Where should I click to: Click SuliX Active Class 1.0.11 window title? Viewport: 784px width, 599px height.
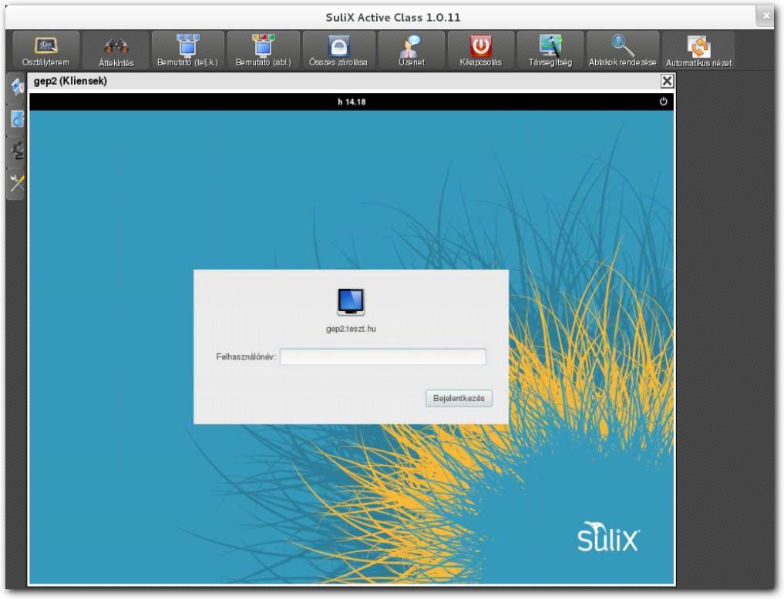393,18
